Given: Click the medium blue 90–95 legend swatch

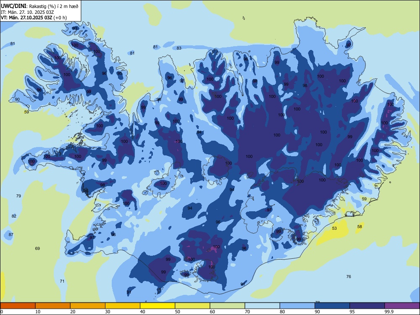Looking at the screenshot, I should [x=332, y=306].
